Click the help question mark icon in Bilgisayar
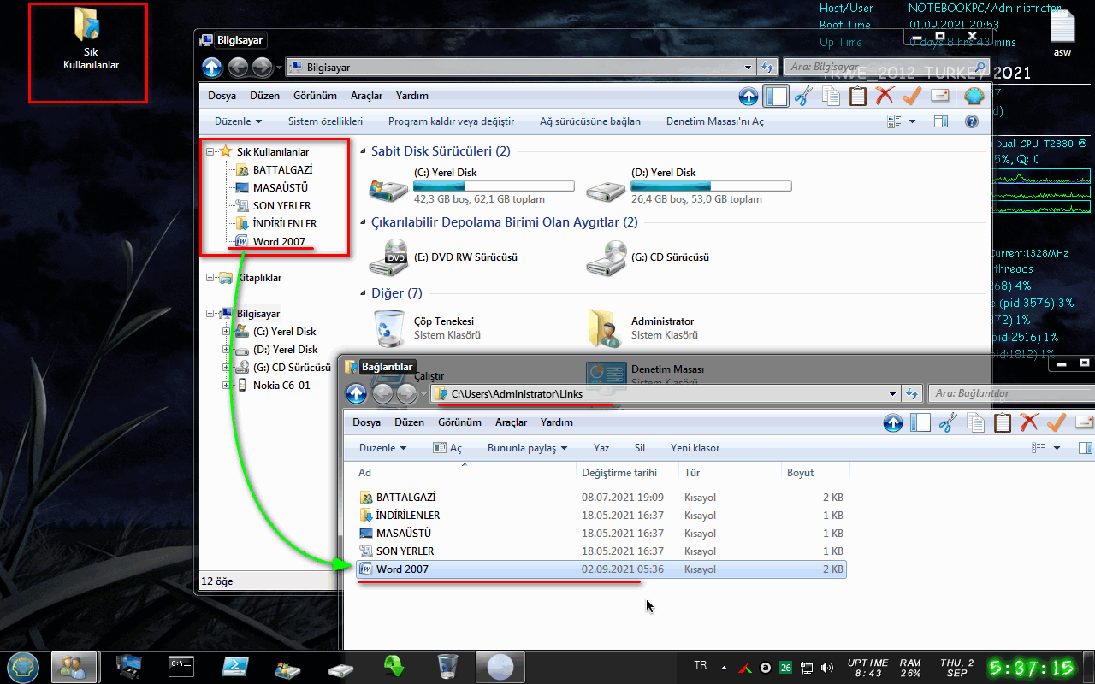The width and height of the screenshot is (1095, 684). (x=972, y=121)
